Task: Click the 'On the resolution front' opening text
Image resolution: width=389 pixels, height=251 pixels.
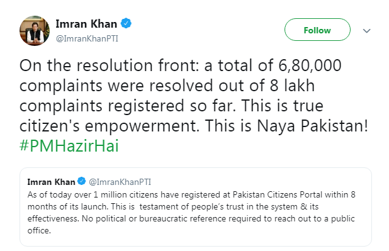Action: pos(110,65)
